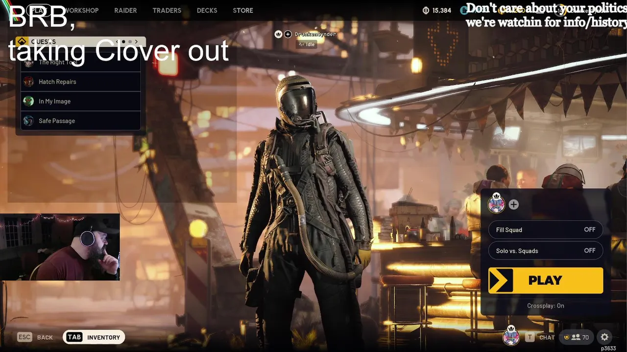Click the ESC Back button
Viewport: 627px width, 352px height.
[x=35, y=337]
